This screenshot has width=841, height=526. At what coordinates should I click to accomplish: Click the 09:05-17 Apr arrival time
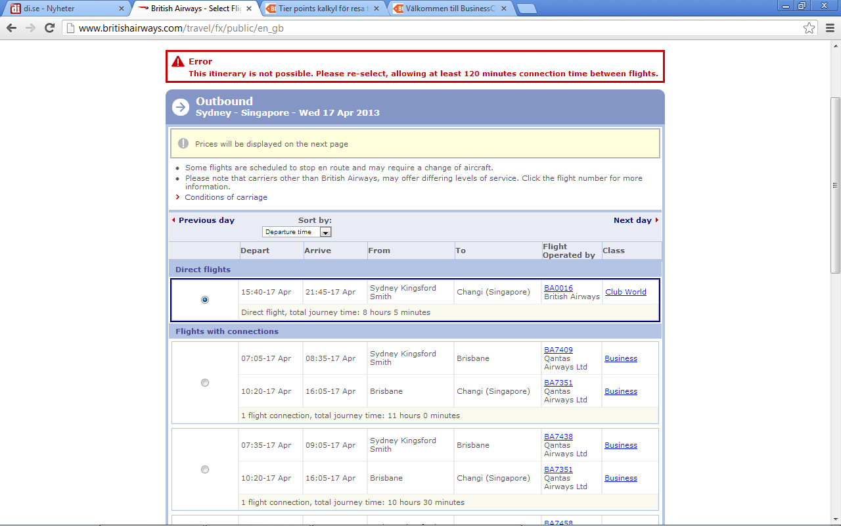[x=330, y=445]
